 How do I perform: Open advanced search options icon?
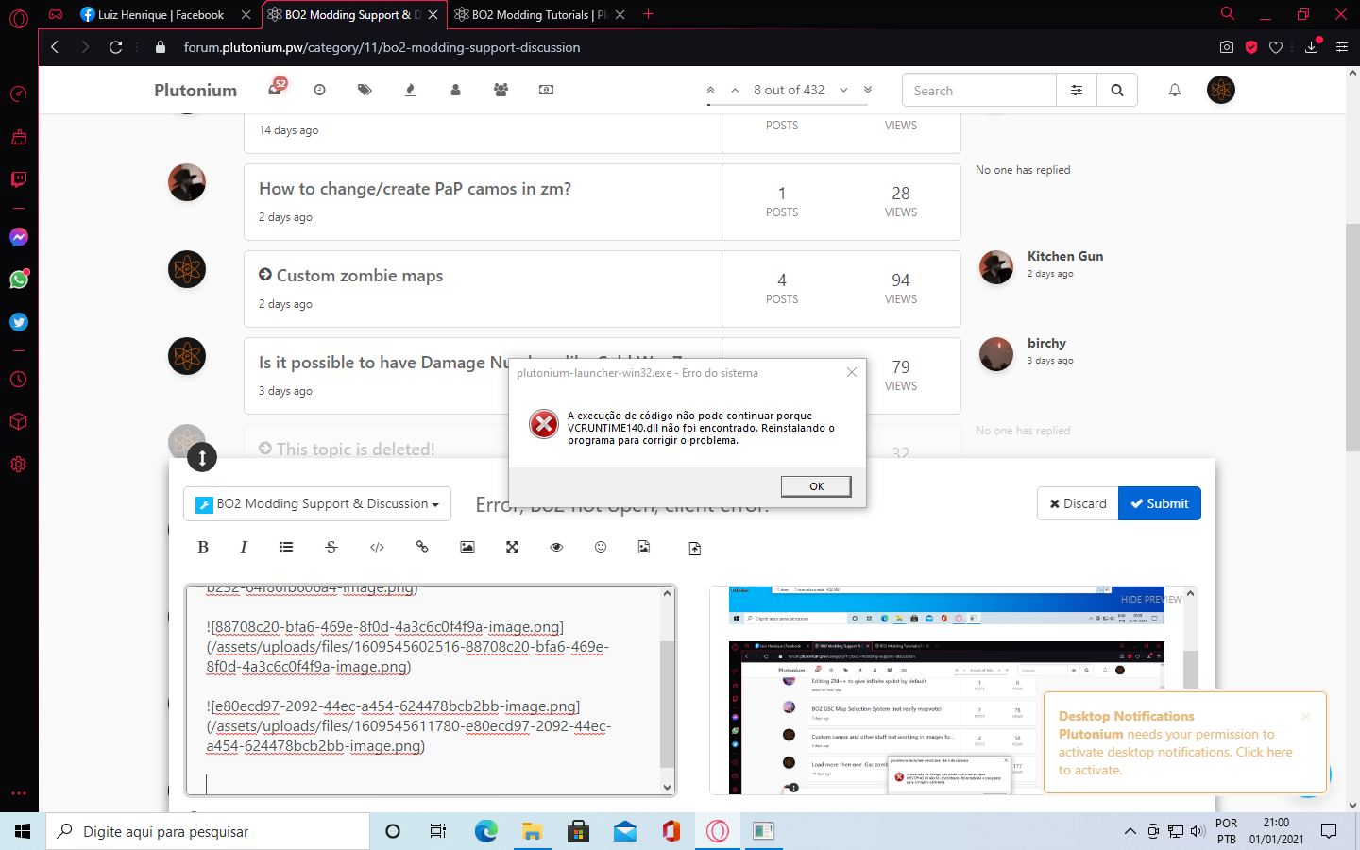point(1077,91)
